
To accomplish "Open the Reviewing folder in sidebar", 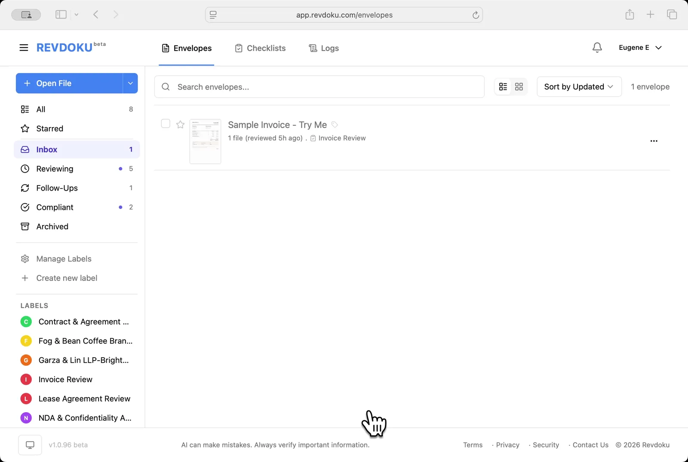I will click(55, 168).
